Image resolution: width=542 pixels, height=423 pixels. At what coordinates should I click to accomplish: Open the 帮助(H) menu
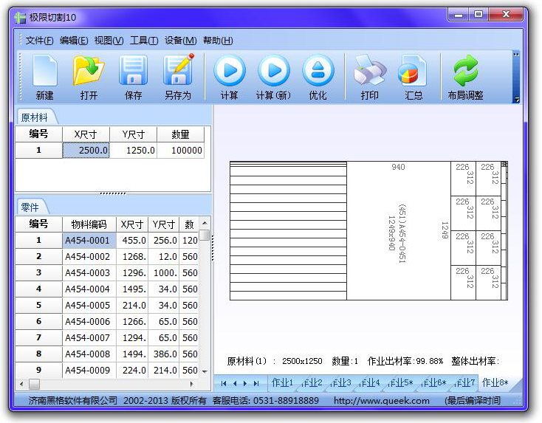point(218,41)
